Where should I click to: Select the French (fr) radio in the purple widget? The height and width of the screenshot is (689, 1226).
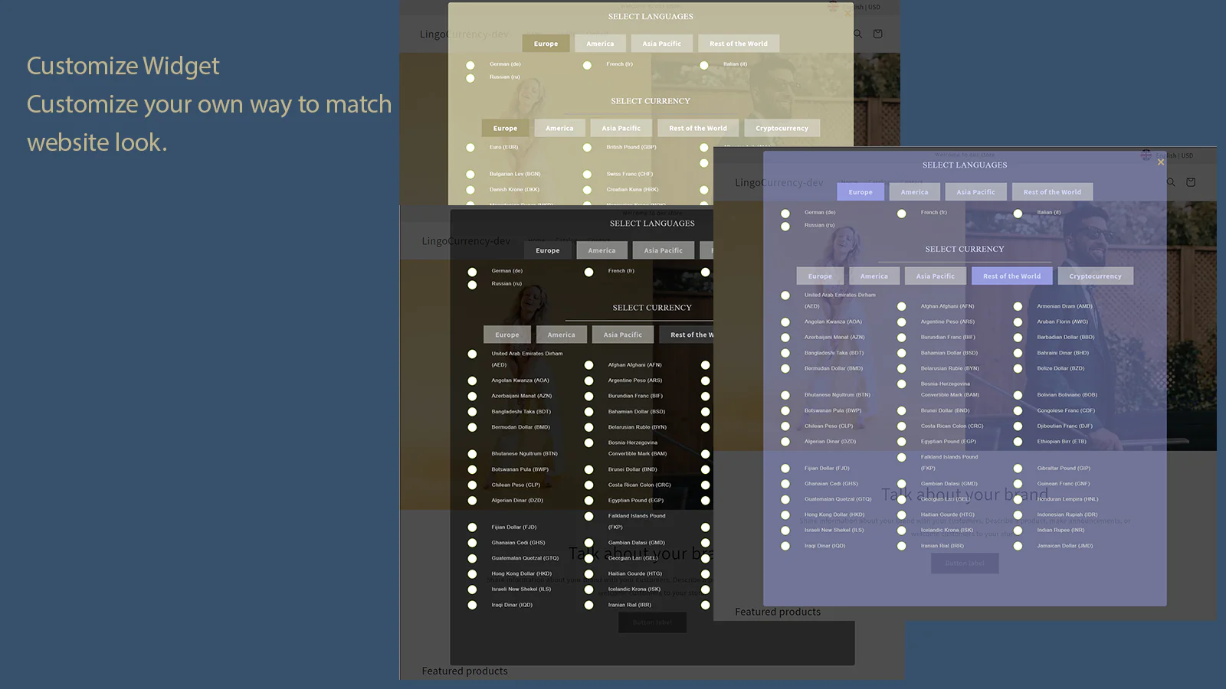click(902, 214)
